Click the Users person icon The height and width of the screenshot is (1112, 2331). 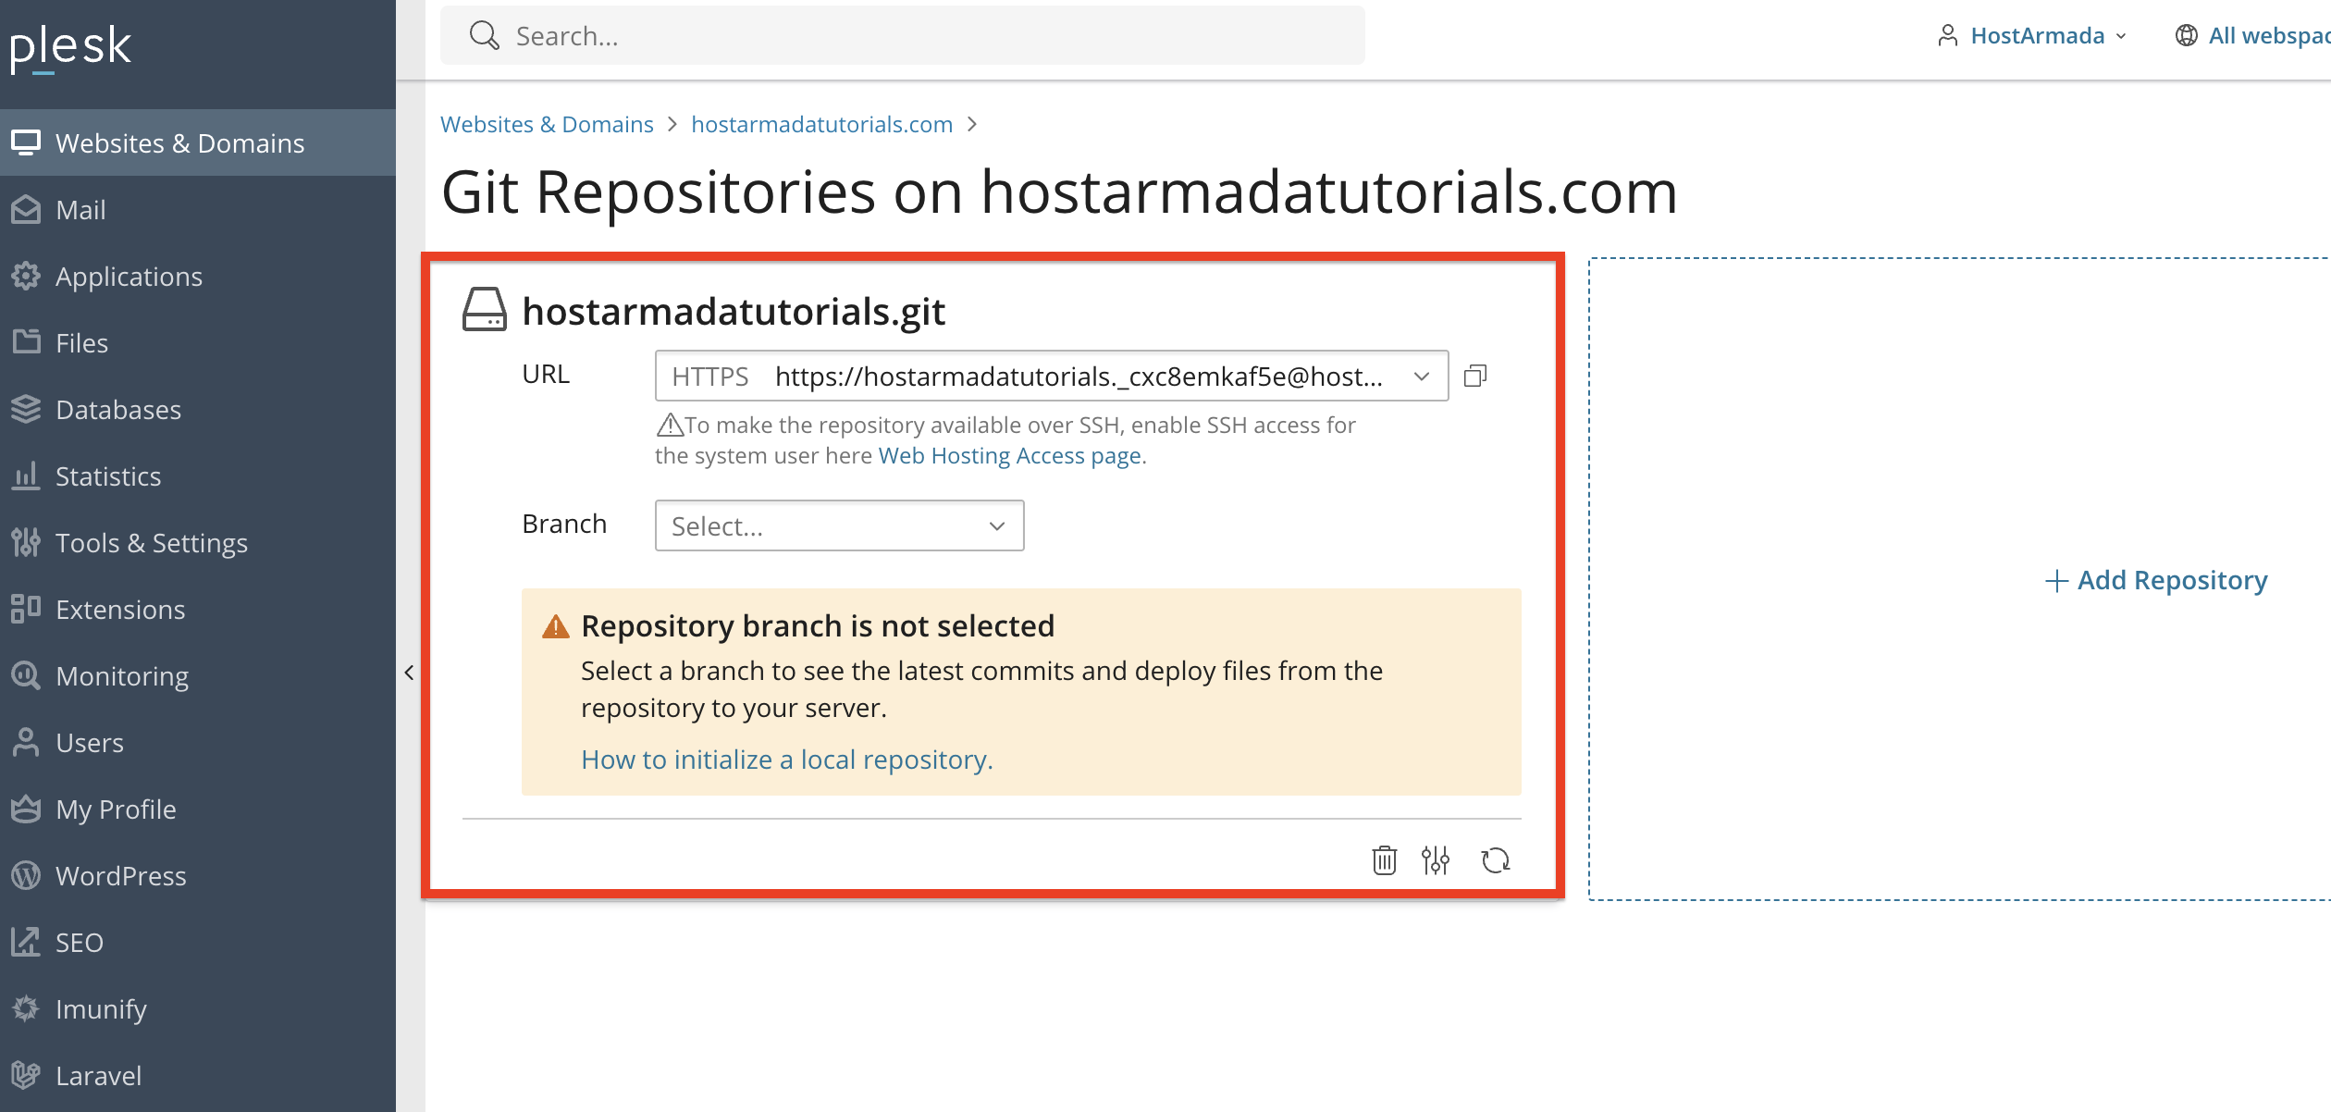(26, 743)
